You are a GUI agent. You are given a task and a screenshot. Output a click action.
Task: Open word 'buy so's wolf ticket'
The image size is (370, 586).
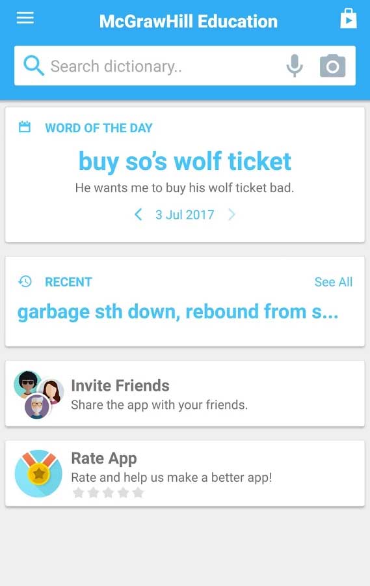[x=185, y=162]
